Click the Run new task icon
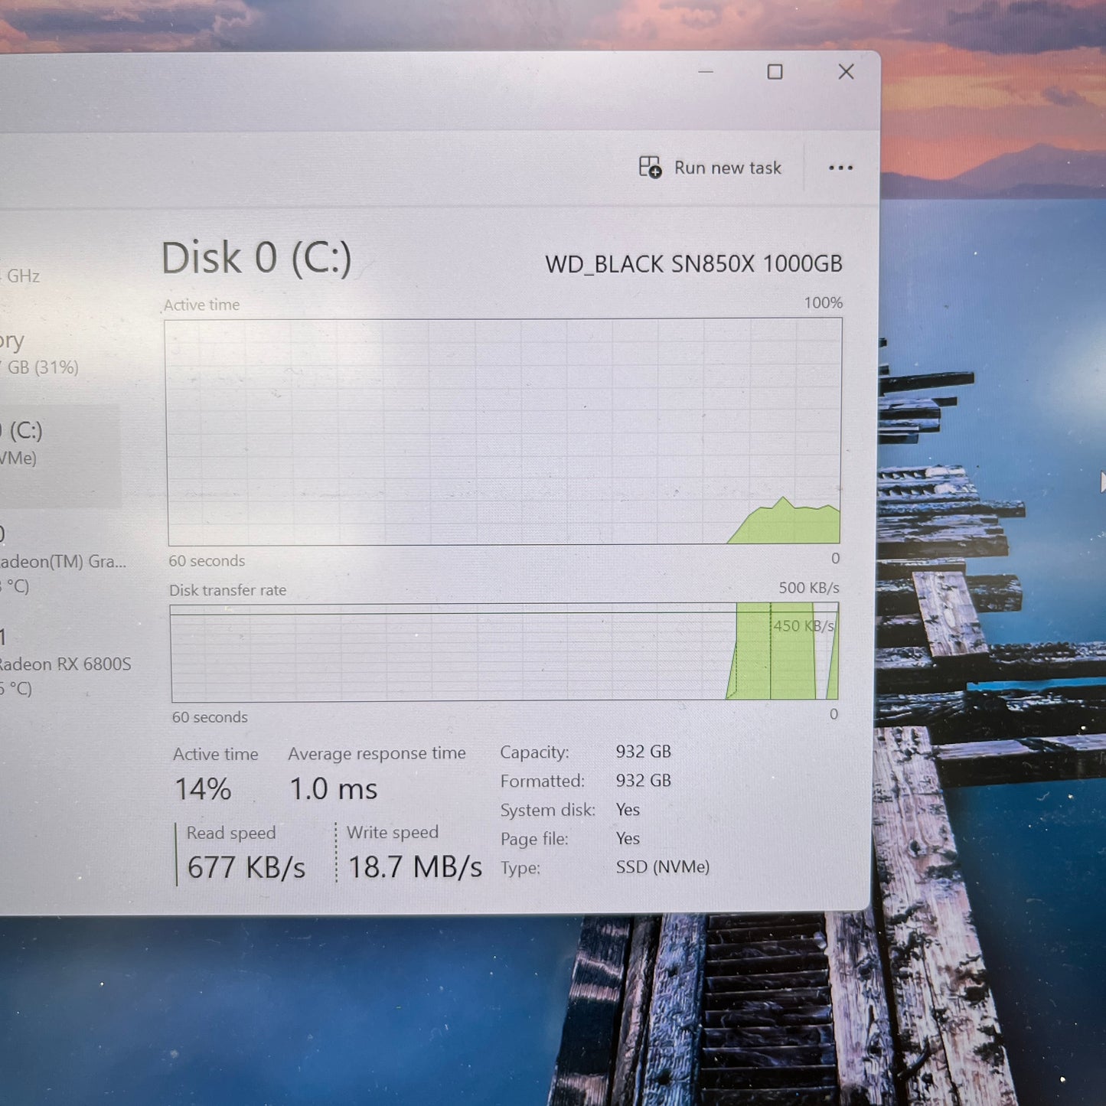The image size is (1106, 1106). [650, 167]
